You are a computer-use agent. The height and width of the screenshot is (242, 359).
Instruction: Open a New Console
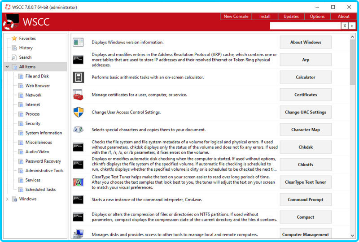pos(236,17)
